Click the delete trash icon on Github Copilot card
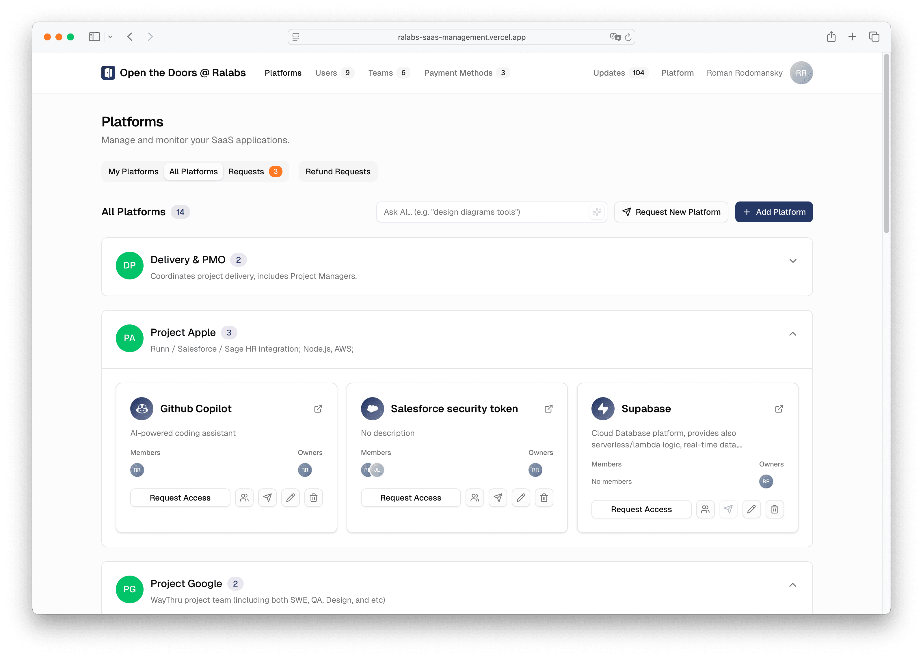Viewport: 923px width, 657px height. 314,498
